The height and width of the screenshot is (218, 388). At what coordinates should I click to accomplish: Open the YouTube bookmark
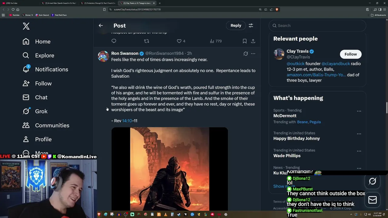coord(14,15)
